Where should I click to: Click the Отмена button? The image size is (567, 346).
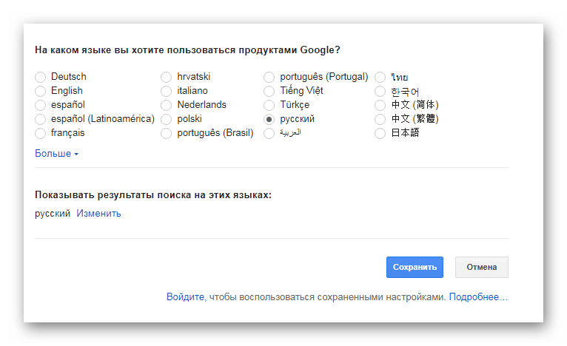click(482, 268)
